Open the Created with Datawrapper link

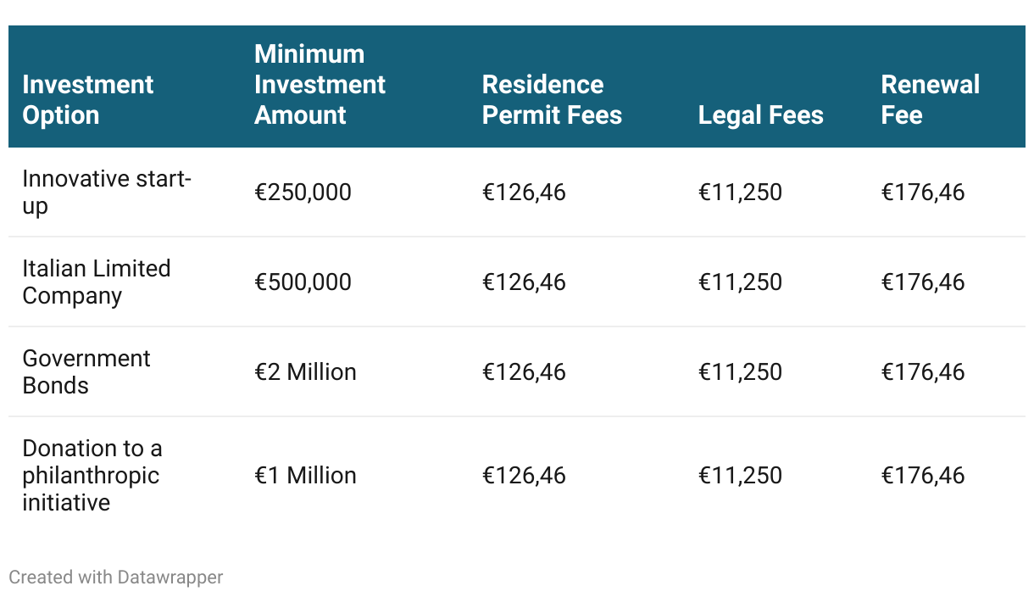116,577
